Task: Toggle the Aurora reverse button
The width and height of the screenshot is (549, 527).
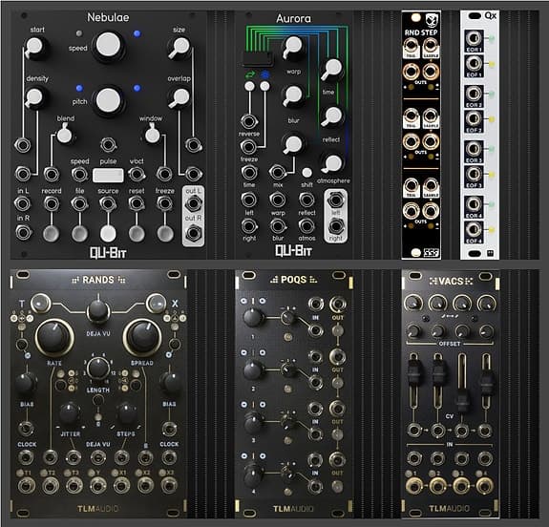Action: pos(249,86)
